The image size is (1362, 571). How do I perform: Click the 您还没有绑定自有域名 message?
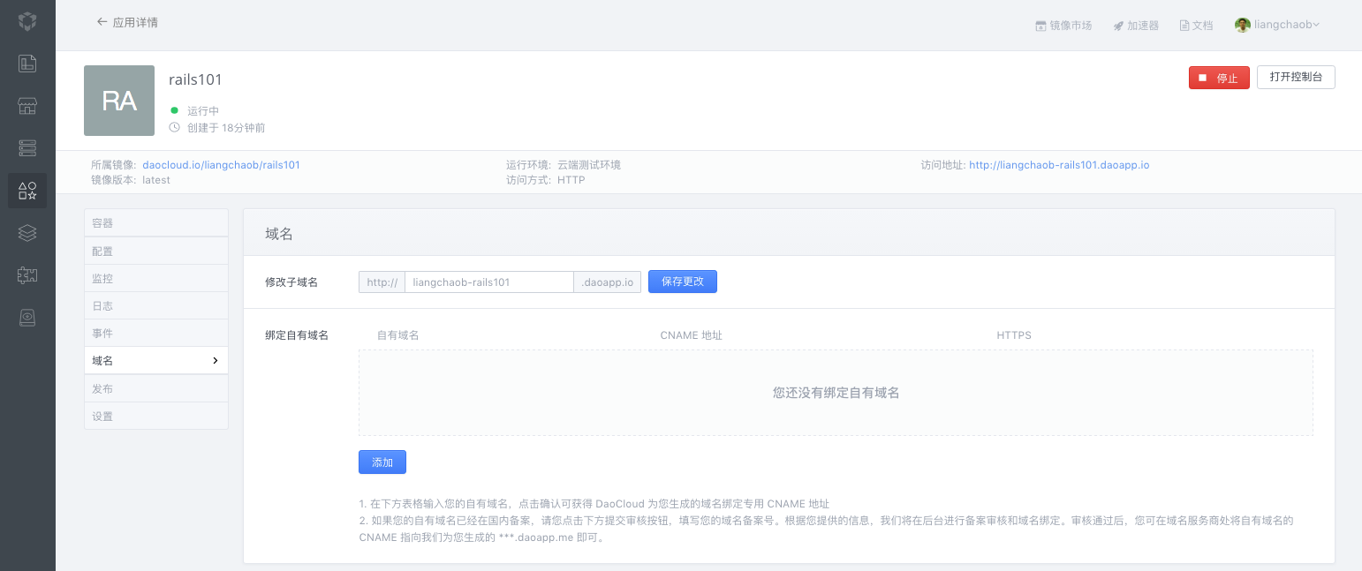click(836, 393)
